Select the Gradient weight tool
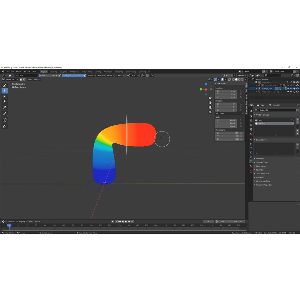This screenshot has width=300, height=300. 4,108
